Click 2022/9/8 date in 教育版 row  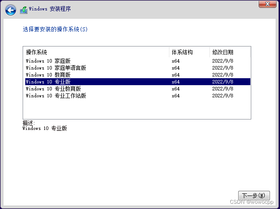pyautogui.click(x=223, y=75)
